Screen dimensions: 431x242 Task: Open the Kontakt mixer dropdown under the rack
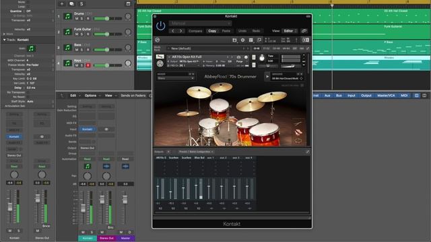click(175, 78)
